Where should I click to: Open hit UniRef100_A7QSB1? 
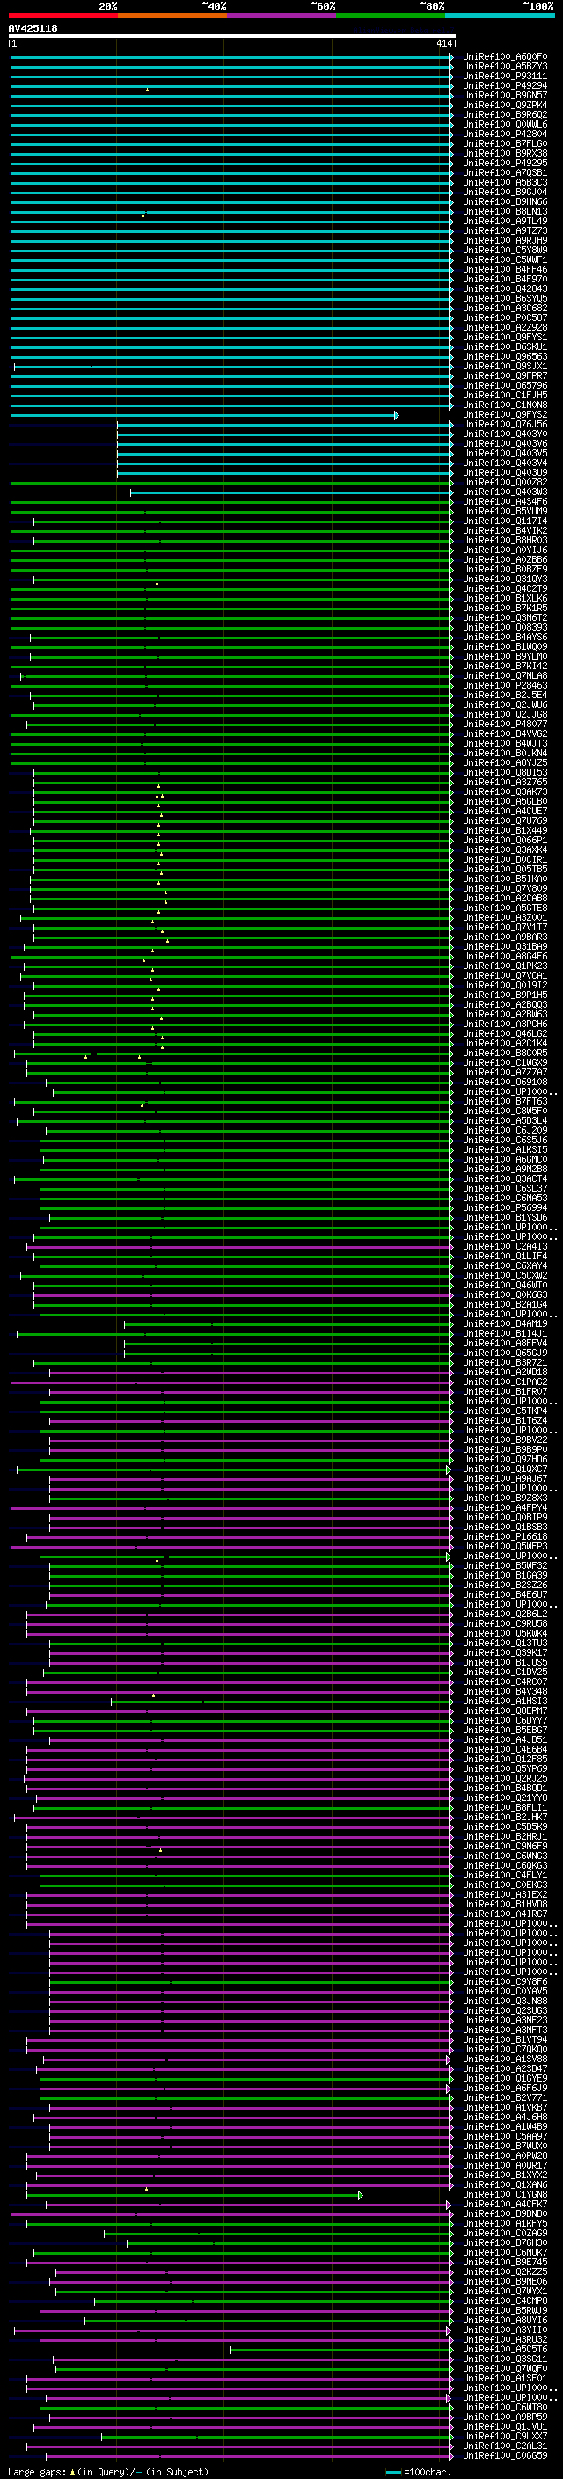(504, 173)
